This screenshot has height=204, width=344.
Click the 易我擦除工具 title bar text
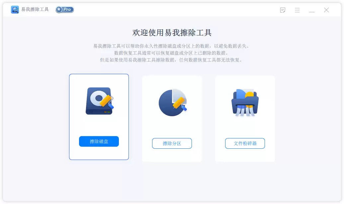pos(35,9)
